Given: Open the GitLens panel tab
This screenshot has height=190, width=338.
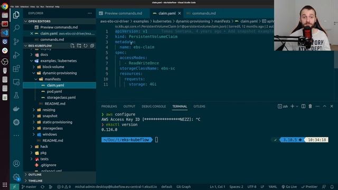Looking at the screenshot, I should coord(200,107).
